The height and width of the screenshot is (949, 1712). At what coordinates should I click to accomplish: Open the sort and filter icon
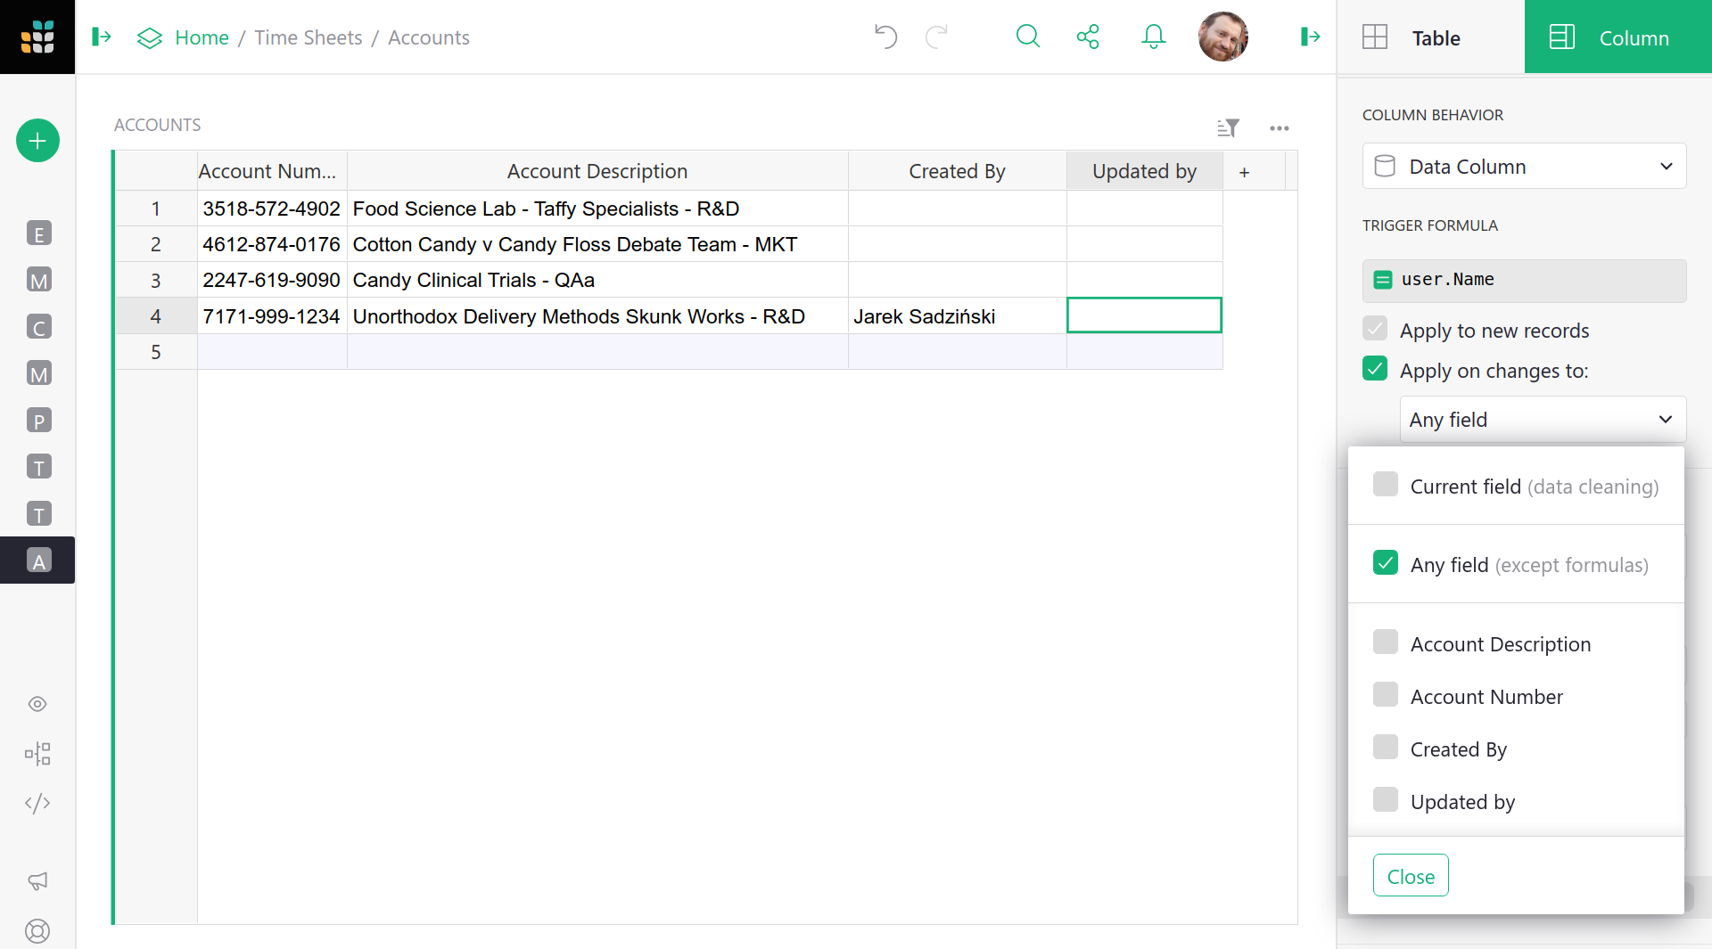(1228, 128)
